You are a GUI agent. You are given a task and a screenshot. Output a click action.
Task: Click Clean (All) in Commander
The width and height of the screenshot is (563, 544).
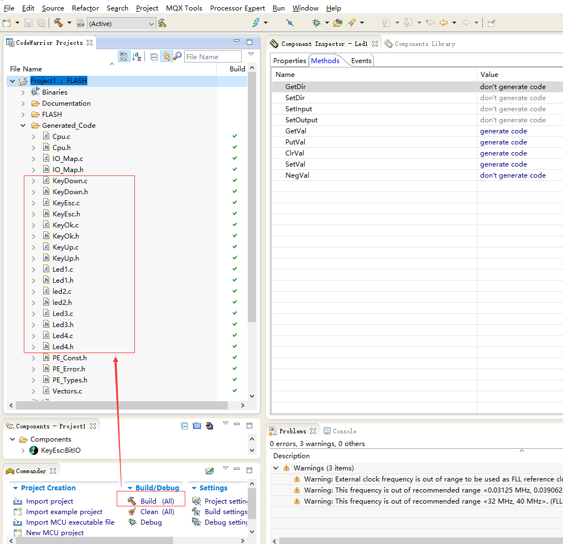click(151, 512)
